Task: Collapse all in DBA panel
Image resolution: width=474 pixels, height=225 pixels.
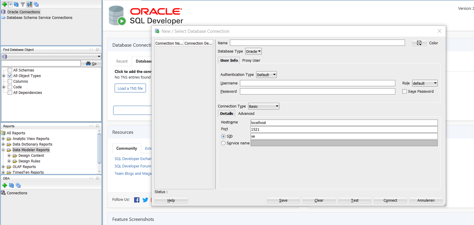Action: point(18,185)
